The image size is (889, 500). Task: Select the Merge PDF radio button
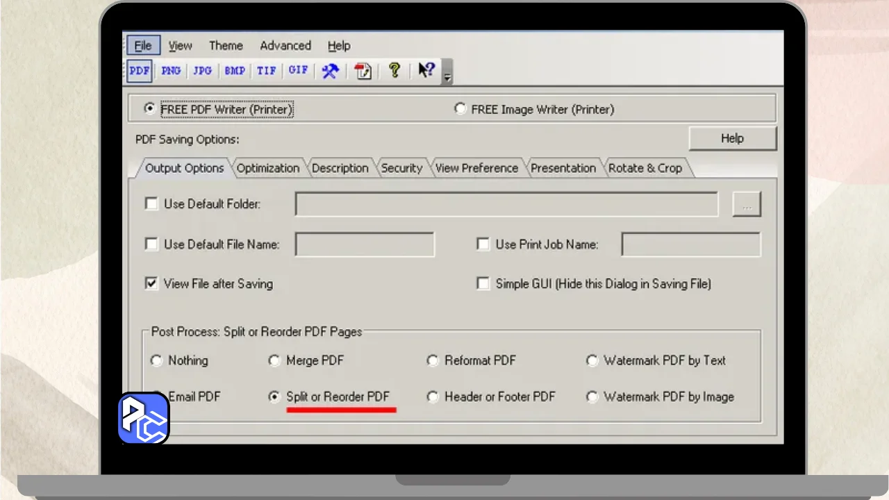274,360
